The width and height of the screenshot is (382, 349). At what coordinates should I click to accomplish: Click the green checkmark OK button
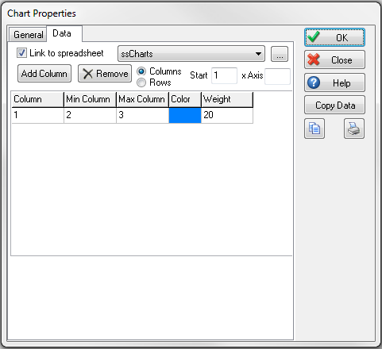(x=334, y=37)
